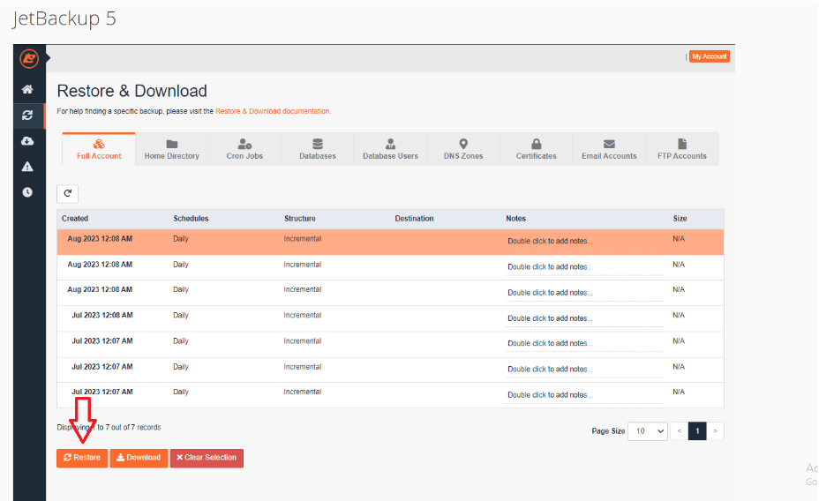Viewport: 819px width, 501px height.
Task: Open the cloud Downloads sidebar icon
Action: pos(27,141)
